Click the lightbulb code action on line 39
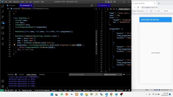This screenshot has width=173, height=97. (14, 45)
